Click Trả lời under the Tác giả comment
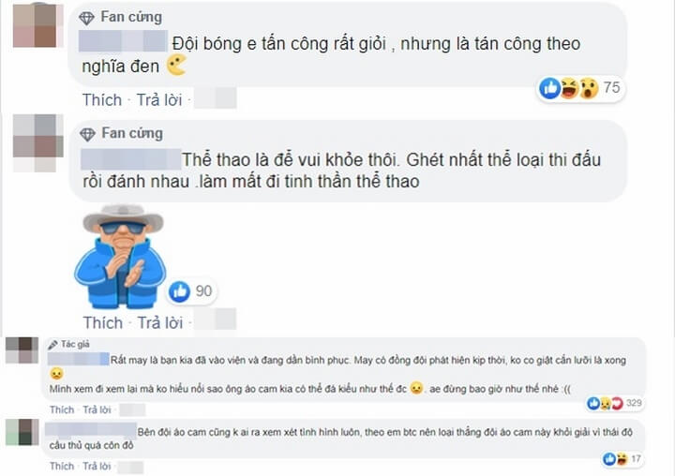 [97, 409]
